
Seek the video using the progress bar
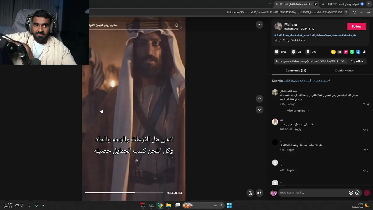coord(124,193)
